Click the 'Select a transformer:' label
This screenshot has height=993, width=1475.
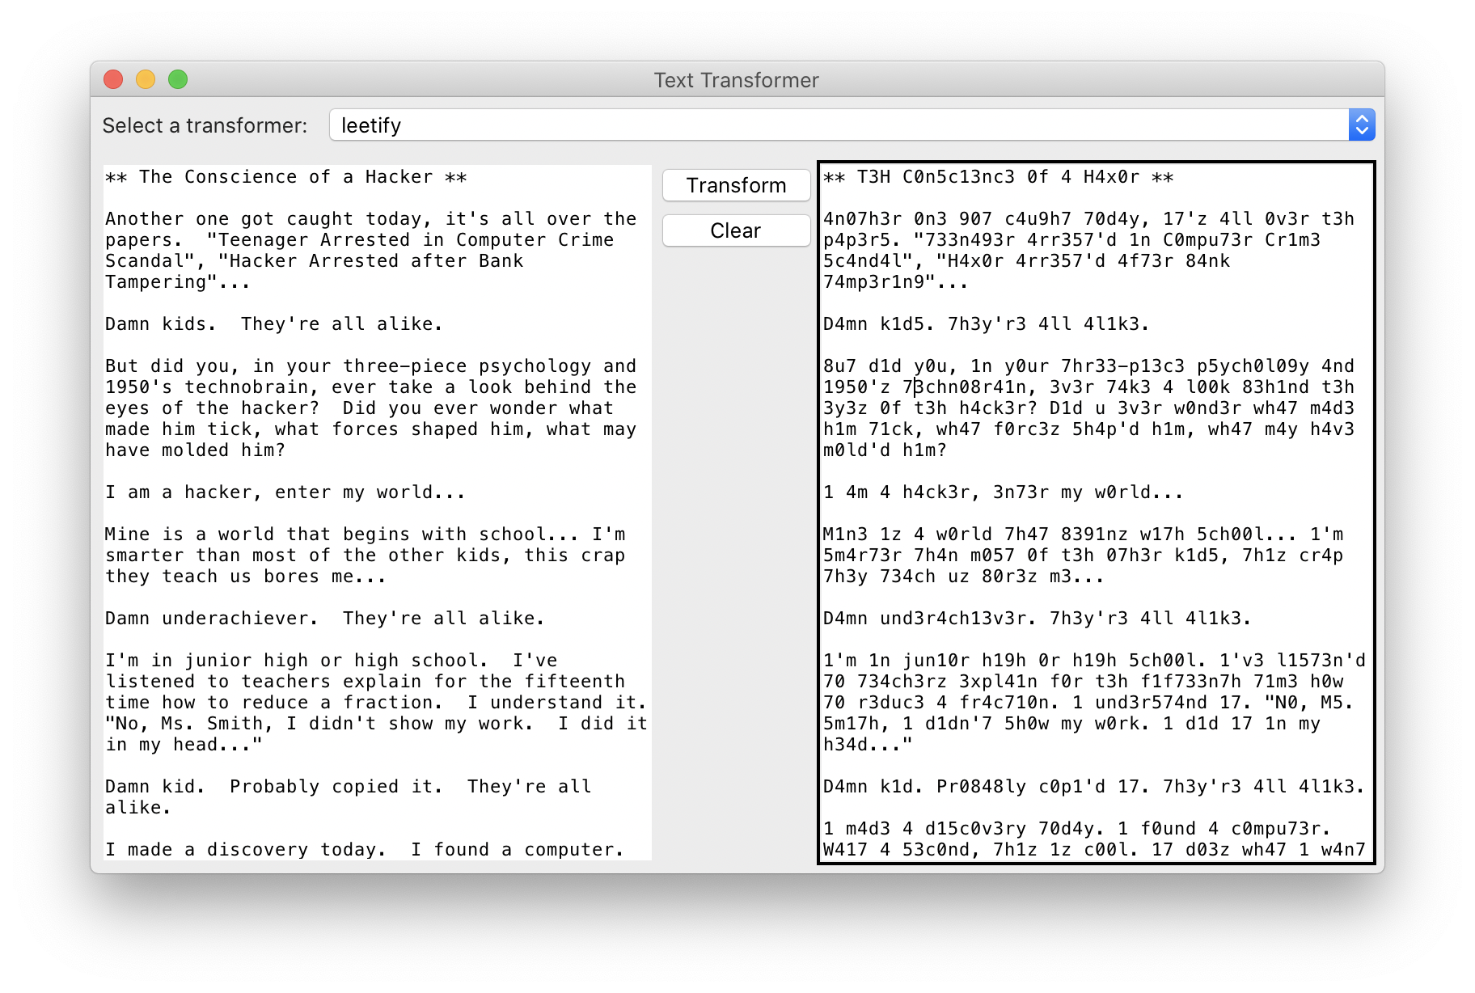205,125
